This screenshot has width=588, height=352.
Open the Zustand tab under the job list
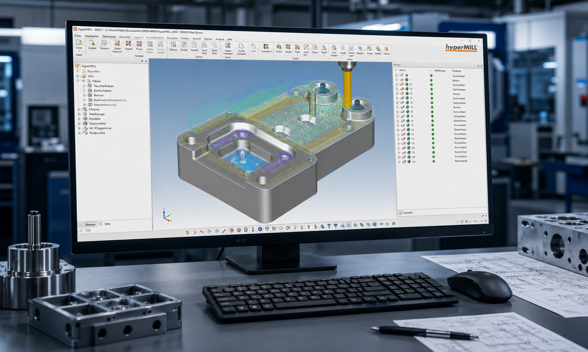tap(408, 213)
